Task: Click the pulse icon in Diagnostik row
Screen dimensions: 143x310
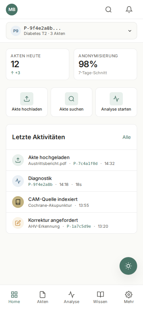Action: pos(18,181)
